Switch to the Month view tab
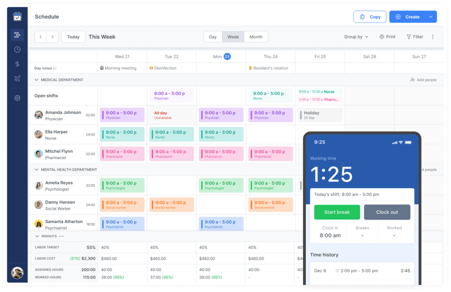Viewport: 451px width, 292px height. [256, 37]
